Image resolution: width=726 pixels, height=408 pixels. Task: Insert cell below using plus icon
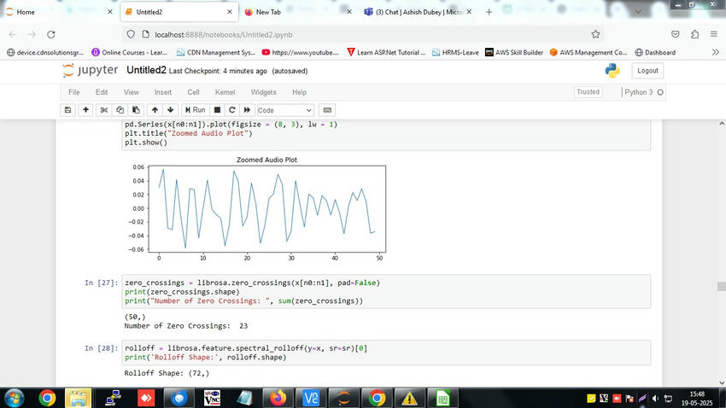[85, 110]
